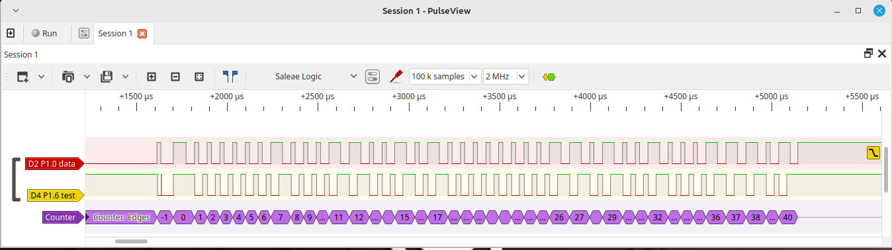Select counter annotation 40
This screenshot has height=250, width=892.
(x=787, y=217)
